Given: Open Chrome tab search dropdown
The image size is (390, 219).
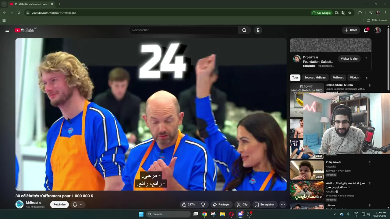Looking at the screenshot, I should point(4,4).
